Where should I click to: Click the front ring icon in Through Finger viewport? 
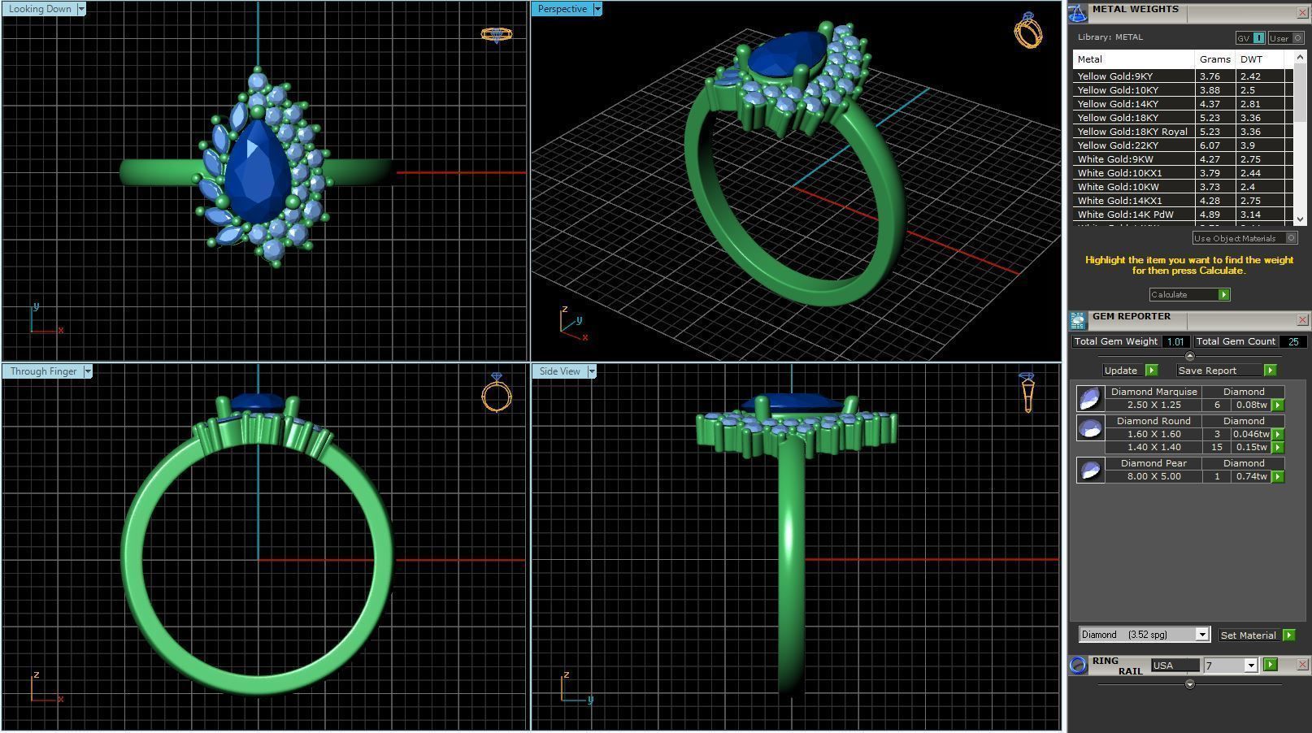(497, 393)
